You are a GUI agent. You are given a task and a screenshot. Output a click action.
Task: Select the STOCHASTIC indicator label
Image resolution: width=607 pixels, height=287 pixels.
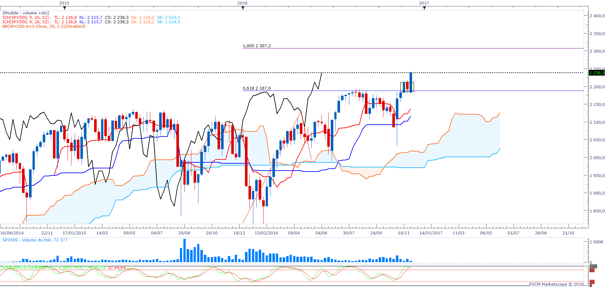(x=43, y=268)
